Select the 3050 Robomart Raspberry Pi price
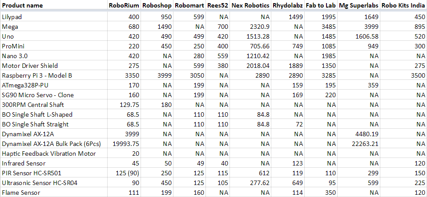 (x=189, y=75)
